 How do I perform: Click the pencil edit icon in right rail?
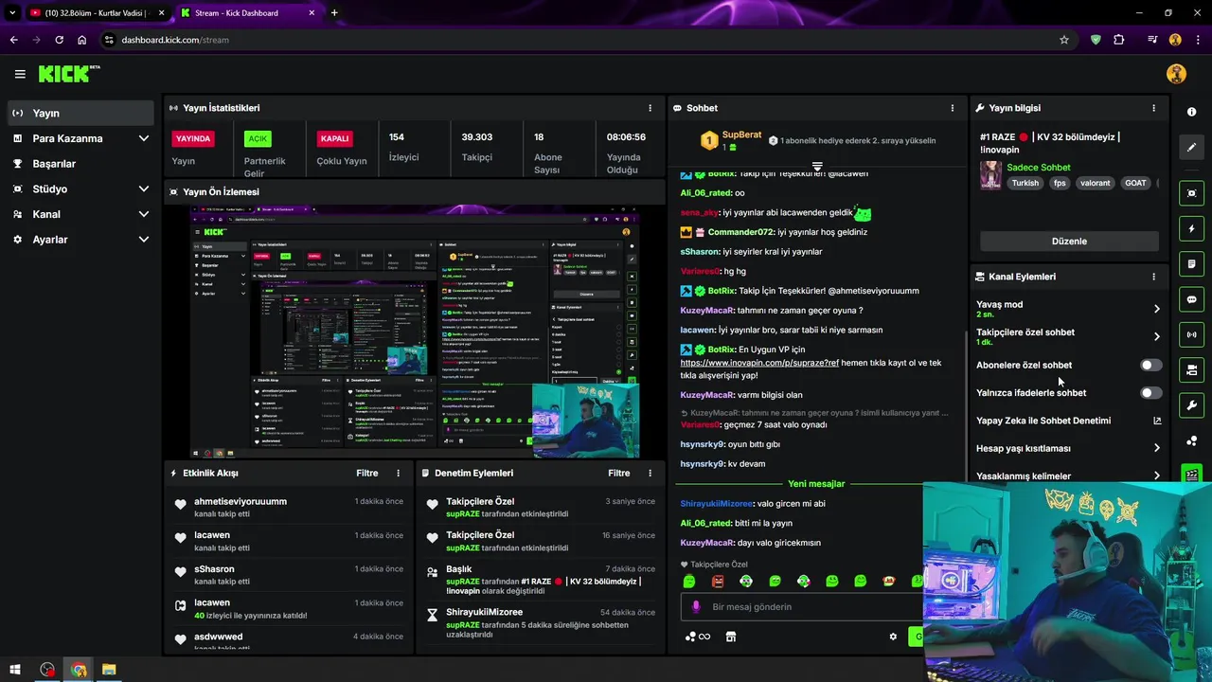coord(1191,148)
